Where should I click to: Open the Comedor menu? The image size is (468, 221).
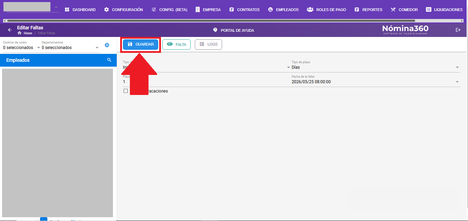[x=404, y=10]
